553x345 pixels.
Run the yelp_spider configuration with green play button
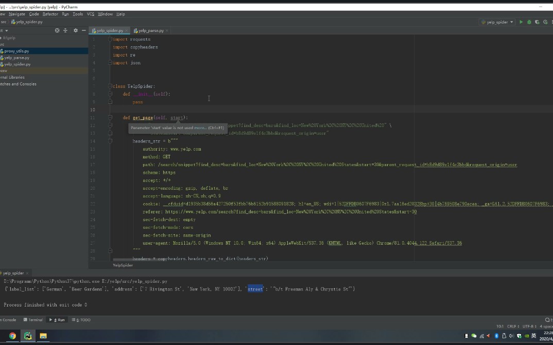(521, 22)
